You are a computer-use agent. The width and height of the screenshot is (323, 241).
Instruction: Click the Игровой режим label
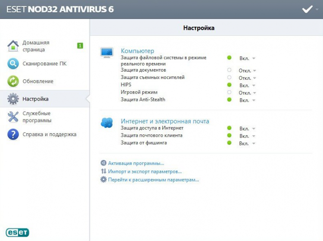[x=139, y=92]
